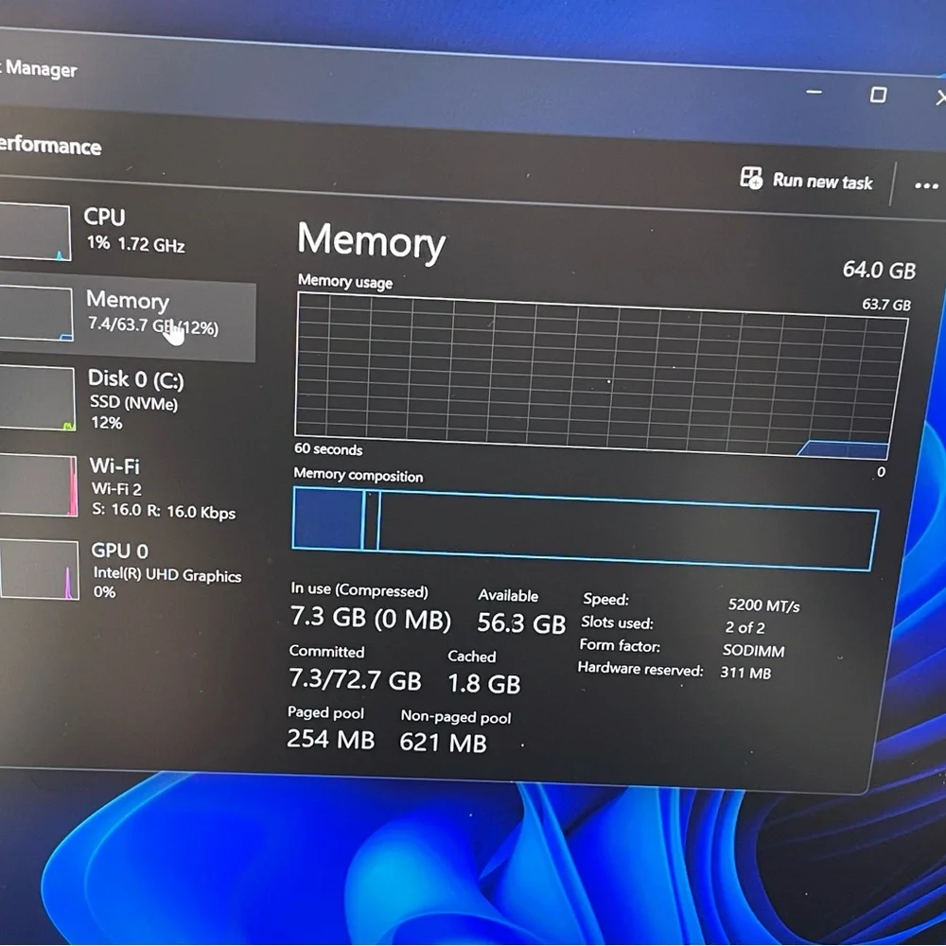Screen dimensions: 946x946
Task: Click the 5200 MT/s speed value
Action: [x=763, y=605]
